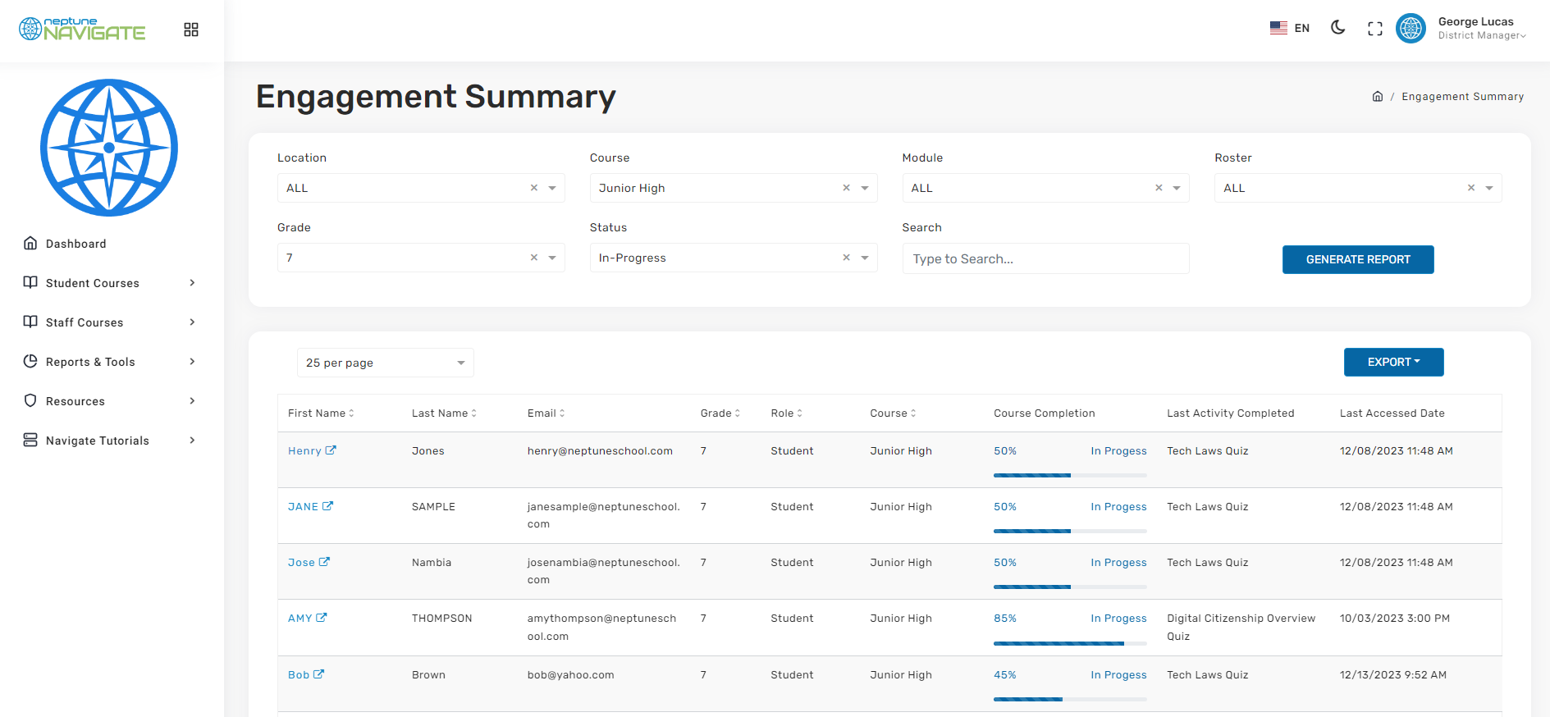This screenshot has width=1550, height=717.
Task: Click the Reports & Tools pie chart icon
Action: (30, 361)
